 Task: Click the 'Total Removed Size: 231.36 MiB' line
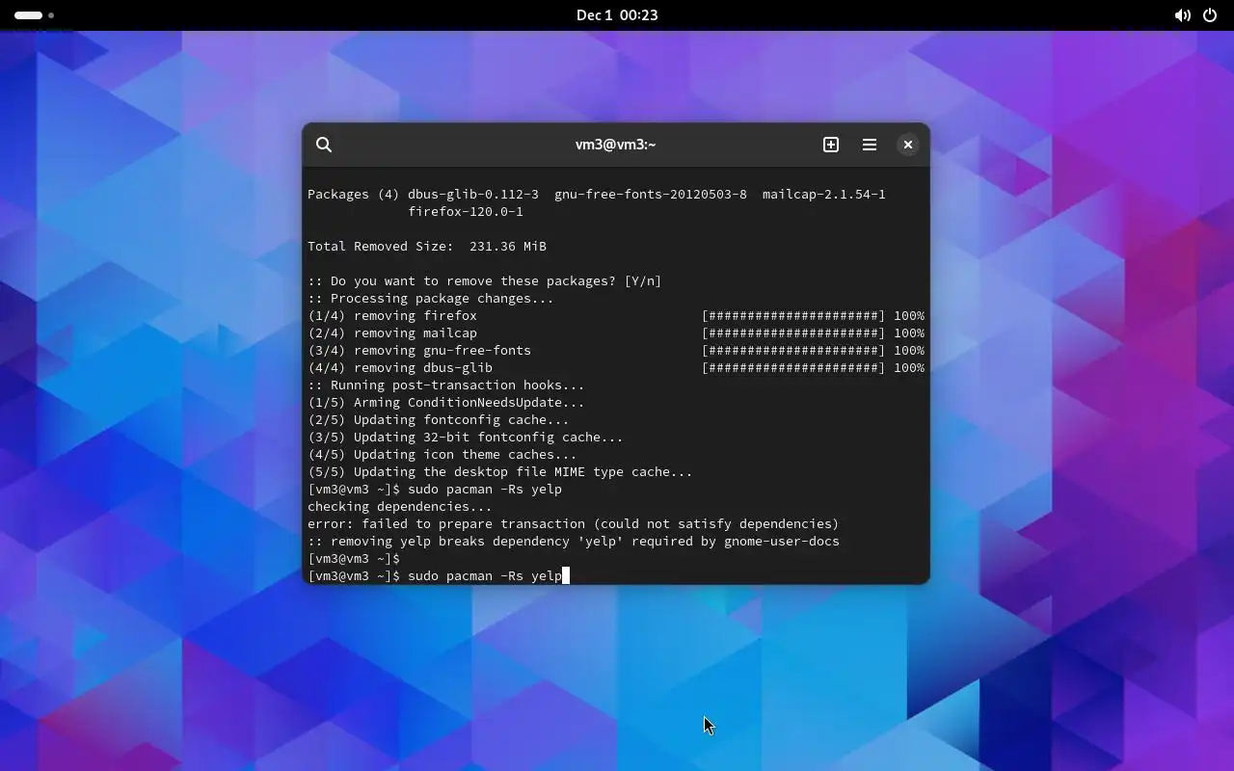(427, 247)
